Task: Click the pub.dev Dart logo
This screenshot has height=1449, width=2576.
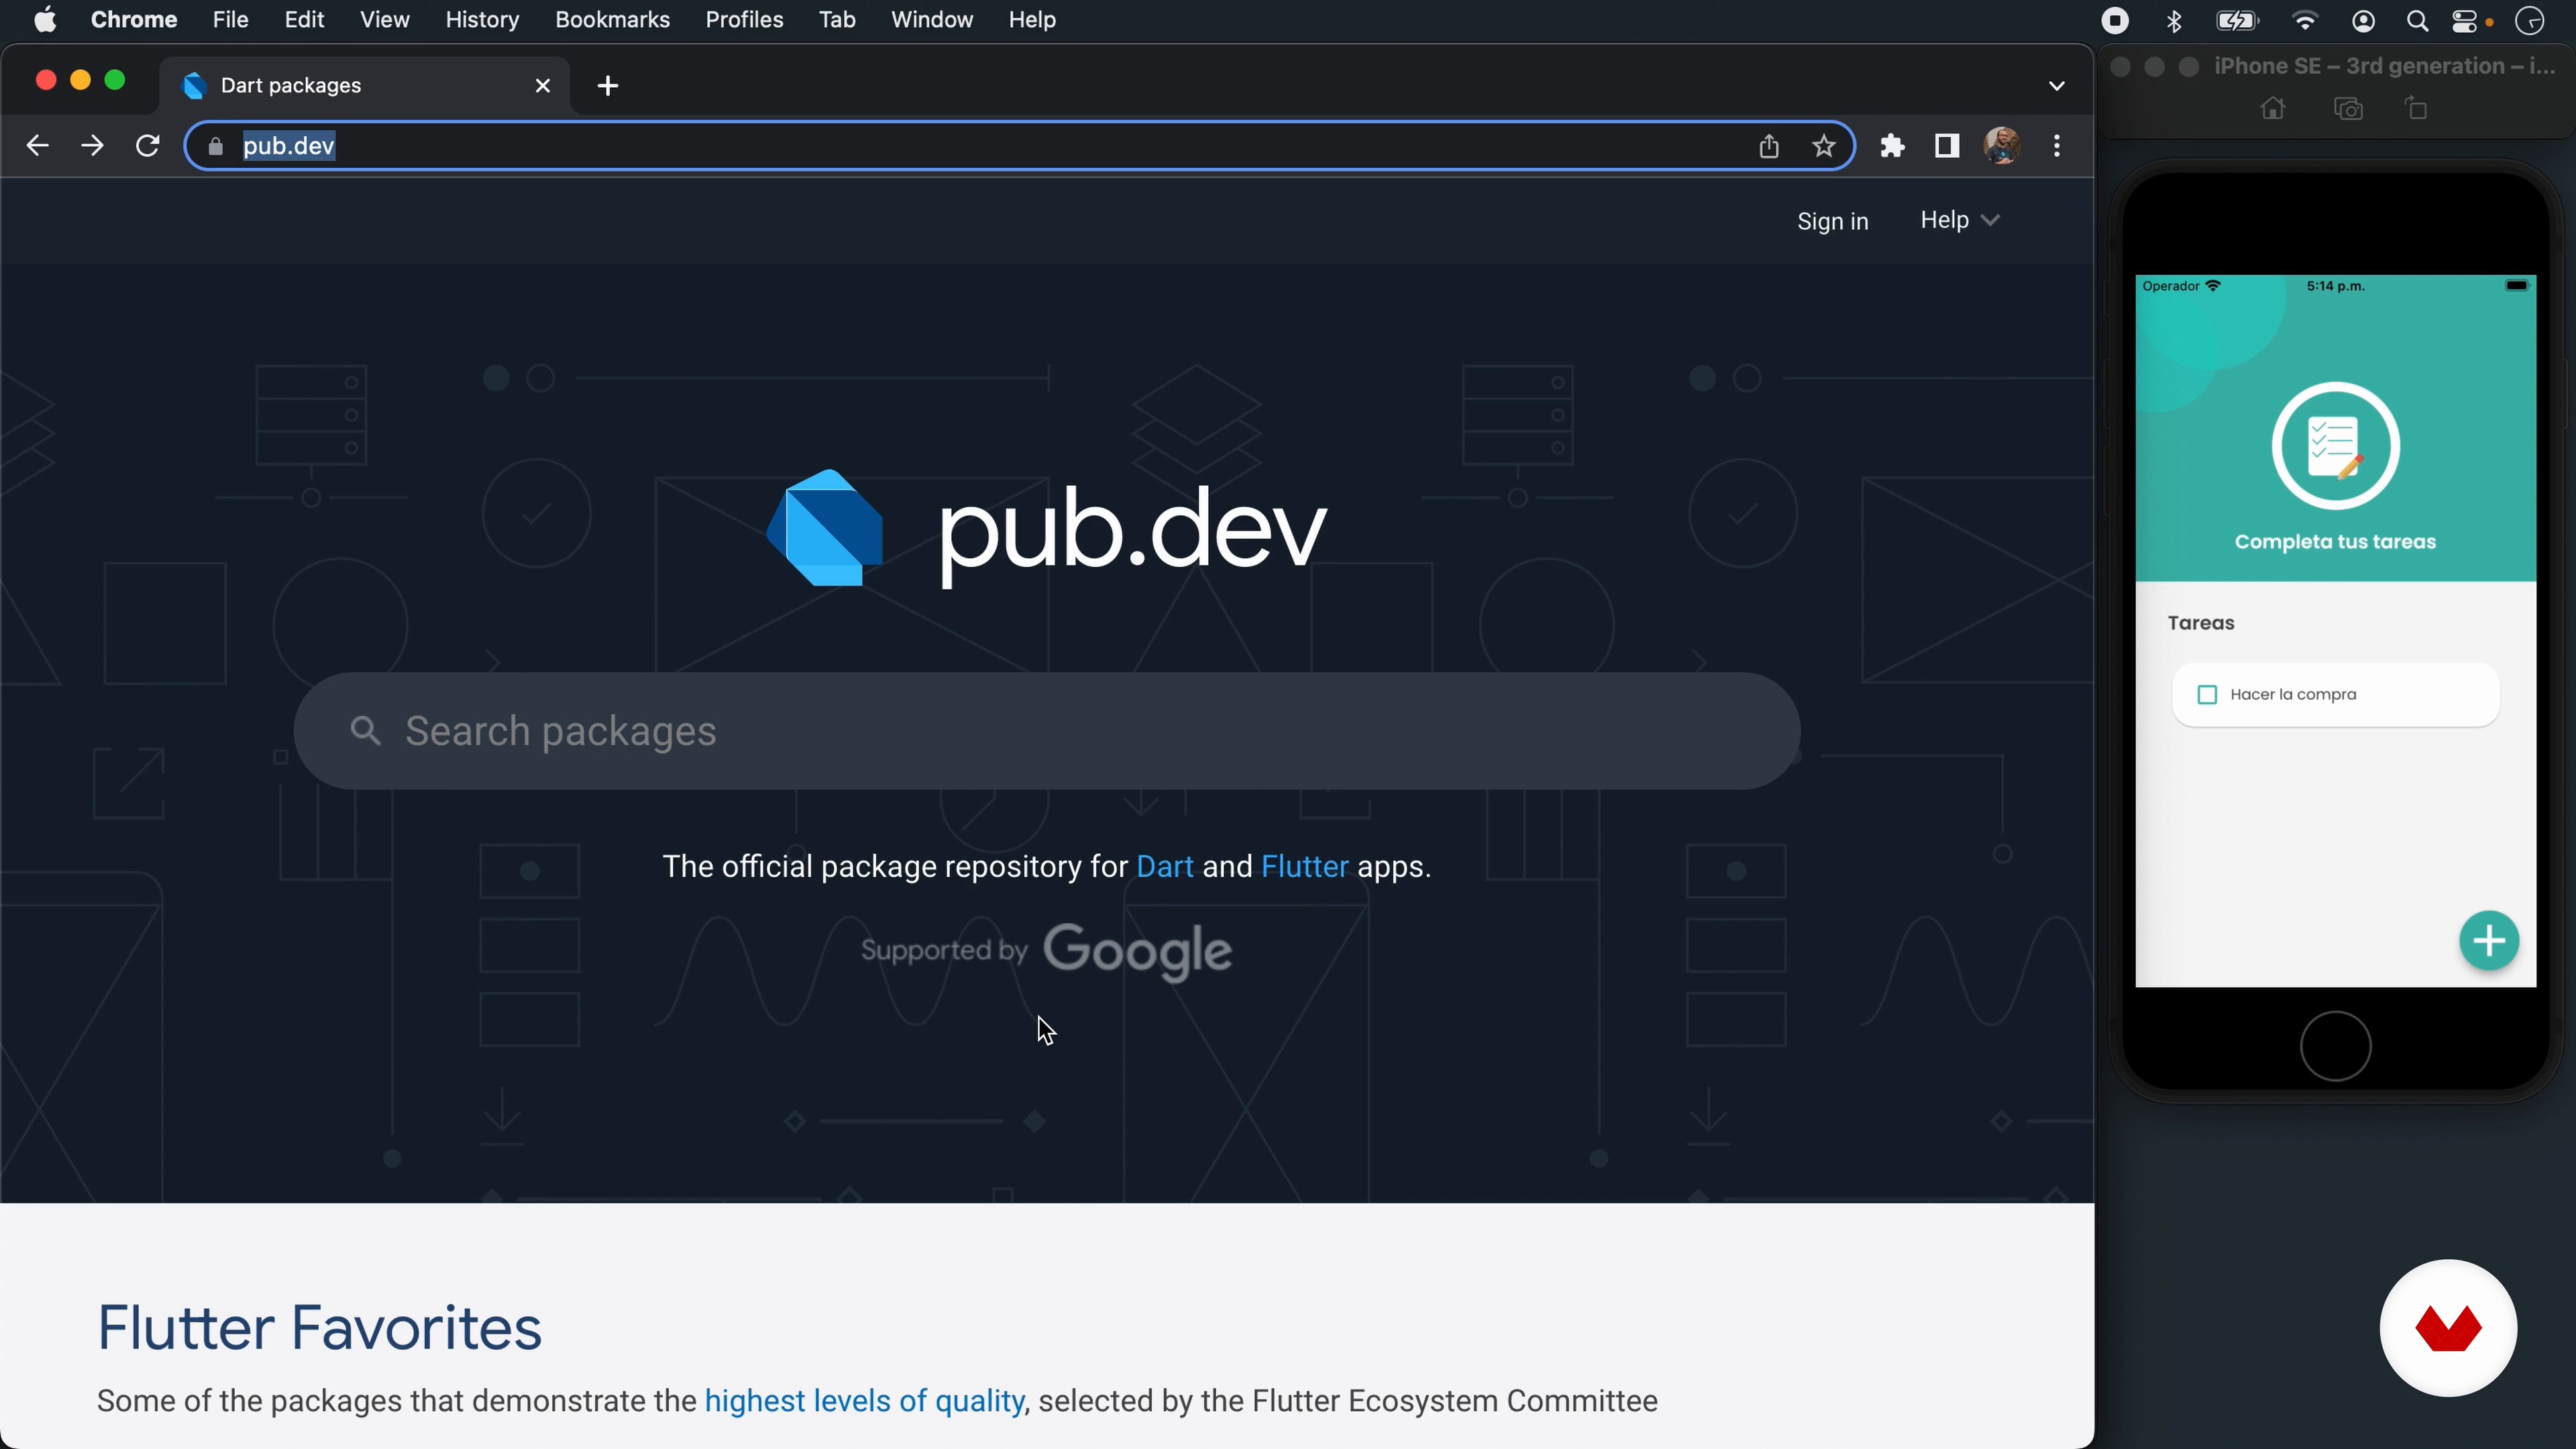Action: pyautogui.click(x=1046, y=529)
